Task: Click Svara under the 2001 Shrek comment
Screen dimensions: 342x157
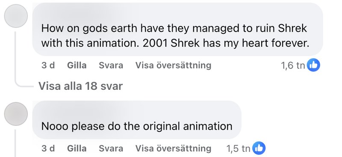Action: pyautogui.click(x=111, y=65)
